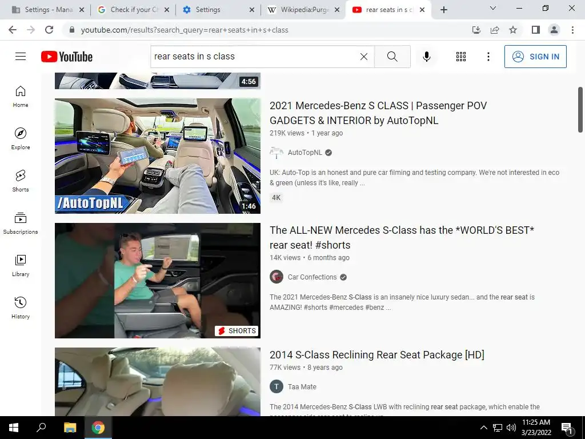Open the notification center icon
The height and width of the screenshot is (439, 585).
(567, 428)
